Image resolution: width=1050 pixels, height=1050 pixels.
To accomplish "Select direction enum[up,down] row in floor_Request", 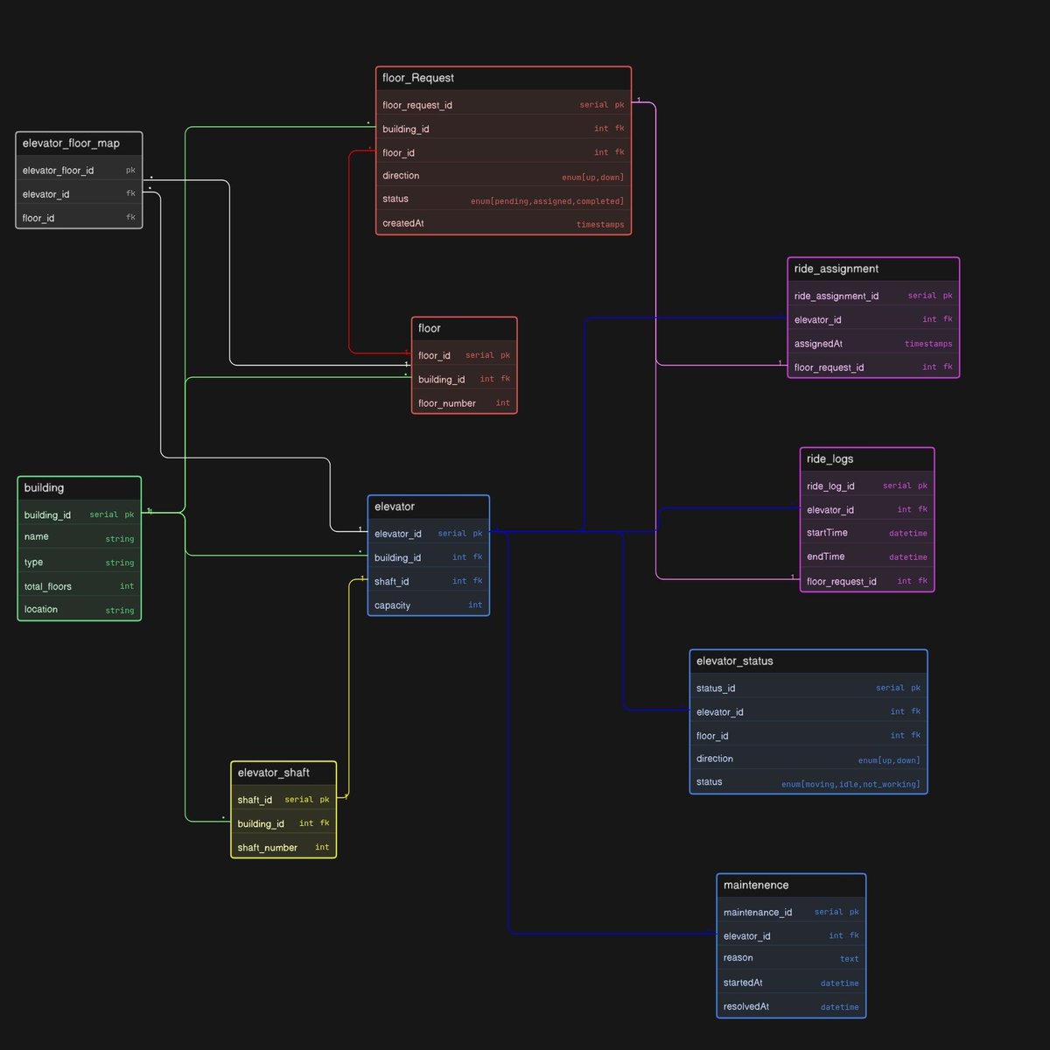I will pos(503,176).
